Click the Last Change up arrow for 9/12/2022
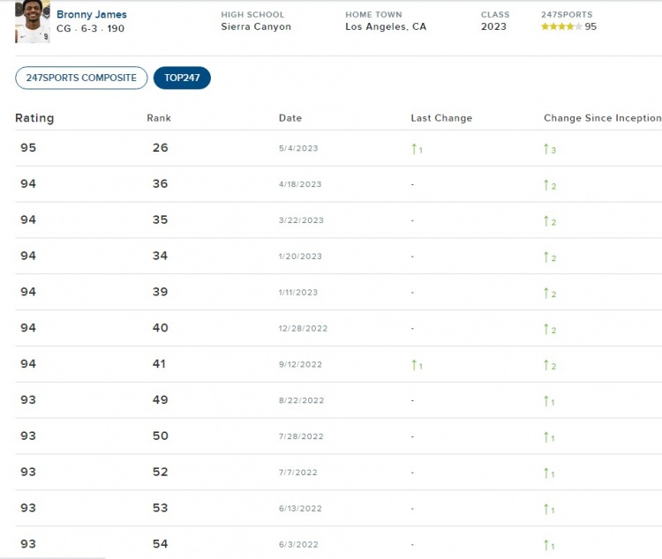This screenshot has width=662, height=559. click(415, 365)
